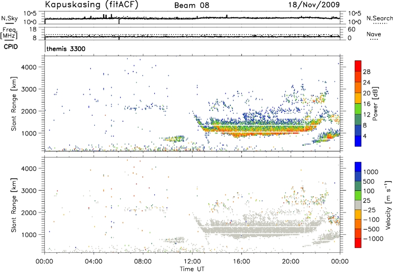
Task: Click "Slant Range [km]" label of power panel
Action: (x=14, y=104)
